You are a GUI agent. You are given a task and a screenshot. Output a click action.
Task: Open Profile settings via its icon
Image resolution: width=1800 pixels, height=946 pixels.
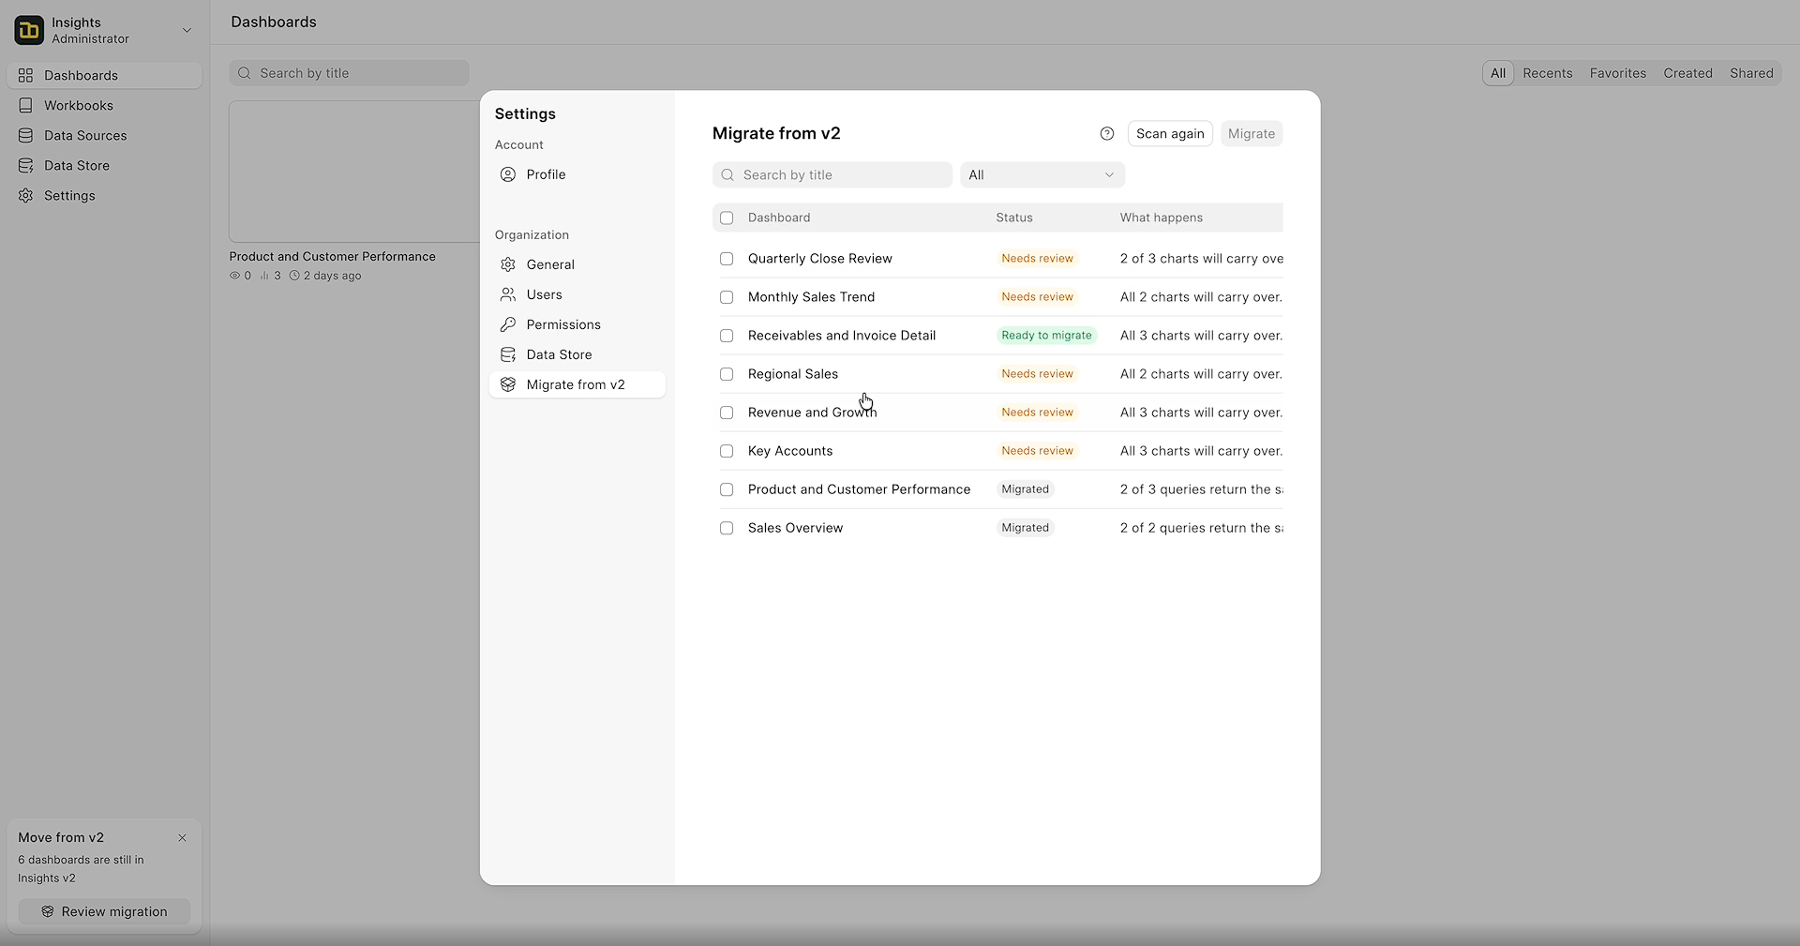coord(508,174)
